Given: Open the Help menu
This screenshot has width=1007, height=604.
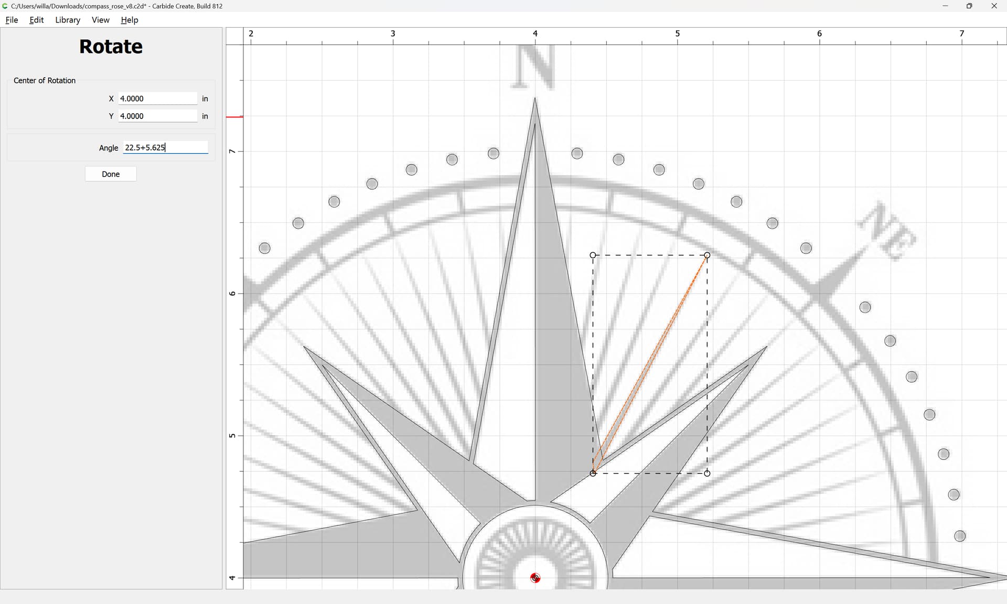Looking at the screenshot, I should pos(129,20).
